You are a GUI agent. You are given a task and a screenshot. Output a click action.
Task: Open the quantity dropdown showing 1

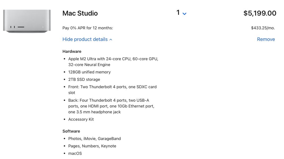pos(181,13)
